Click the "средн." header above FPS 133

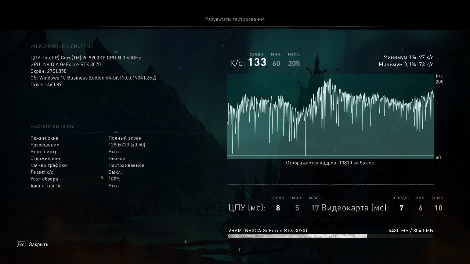[x=257, y=54]
